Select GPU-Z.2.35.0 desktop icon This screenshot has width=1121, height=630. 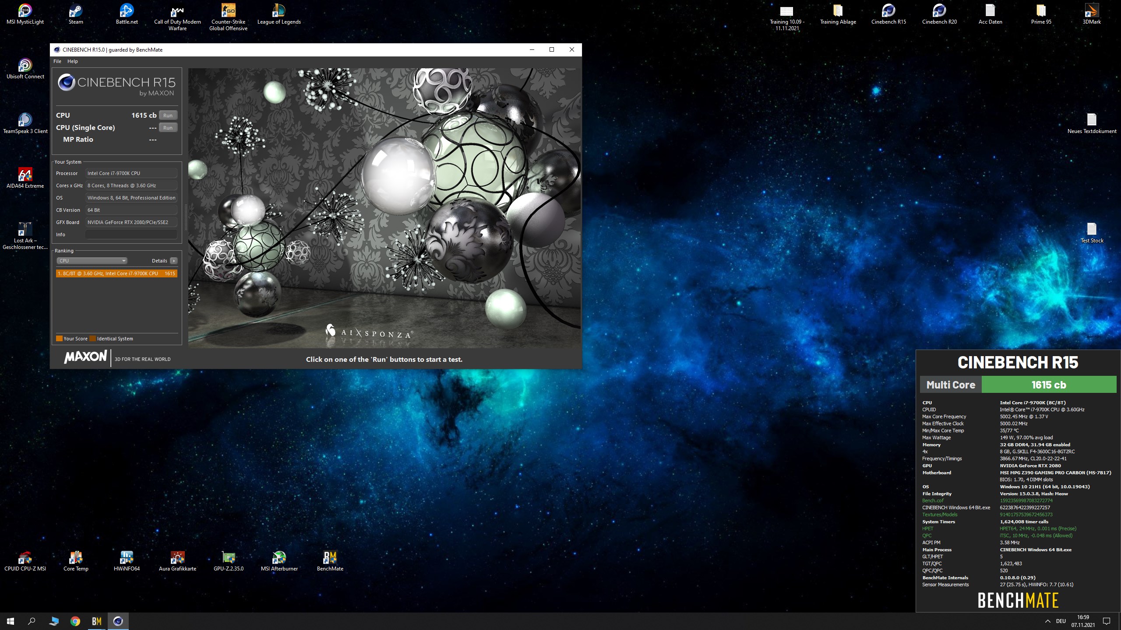(228, 561)
